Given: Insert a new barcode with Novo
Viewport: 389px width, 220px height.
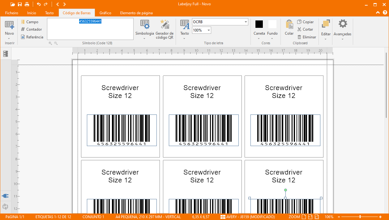Looking at the screenshot, I should click(x=10, y=28).
